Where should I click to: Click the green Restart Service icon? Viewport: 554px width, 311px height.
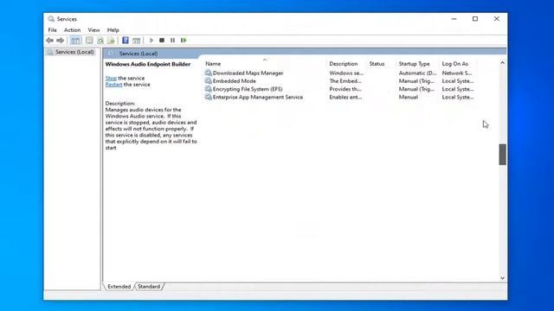(x=184, y=41)
